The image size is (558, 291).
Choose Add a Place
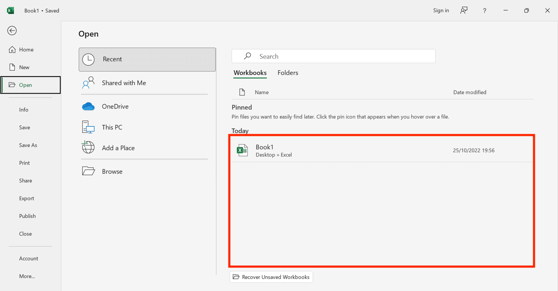[x=147, y=148]
